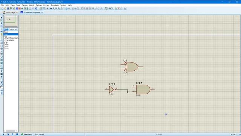Click the Zoom In magnifier icon
This screenshot has width=241, height=136.
53,8
